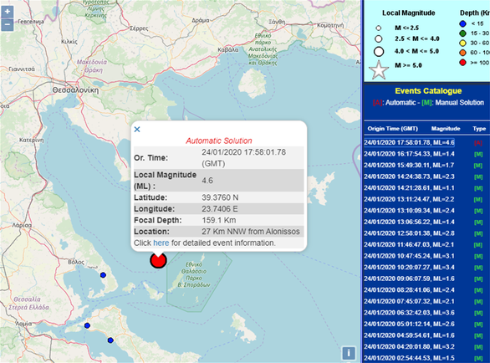490x363 pixels.
Task: Open 'here' detailed event information link
Action: tap(161, 243)
